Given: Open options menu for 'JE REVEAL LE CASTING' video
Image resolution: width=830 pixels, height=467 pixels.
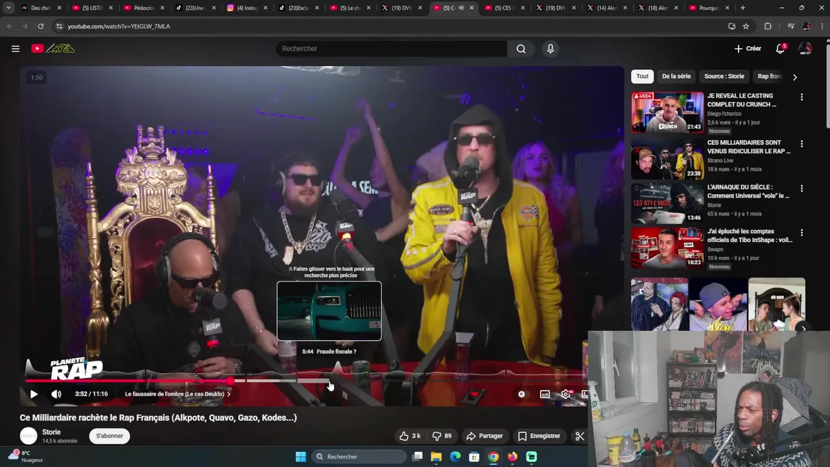Looking at the screenshot, I should click(x=801, y=97).
